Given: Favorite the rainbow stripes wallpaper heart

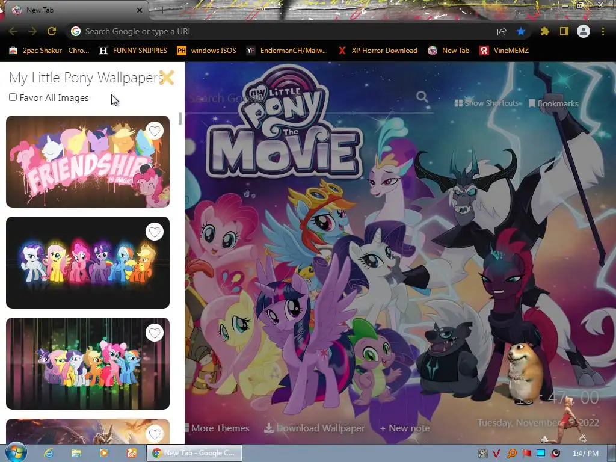Looking at the screenshot, I should click(155, 333).
